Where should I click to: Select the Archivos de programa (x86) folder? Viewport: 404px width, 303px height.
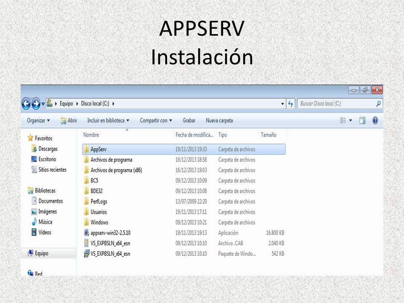point(116,170)
